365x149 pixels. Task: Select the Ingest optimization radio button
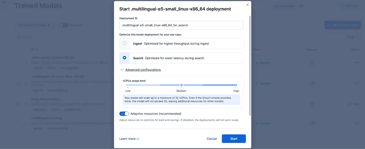pyautogui.click(x=124, y=43)
